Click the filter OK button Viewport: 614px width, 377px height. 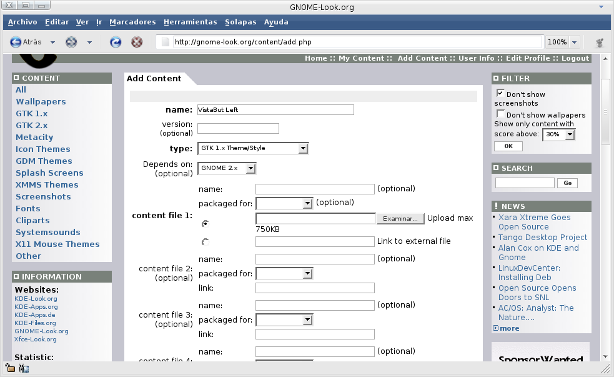click(x=508, y=146)
